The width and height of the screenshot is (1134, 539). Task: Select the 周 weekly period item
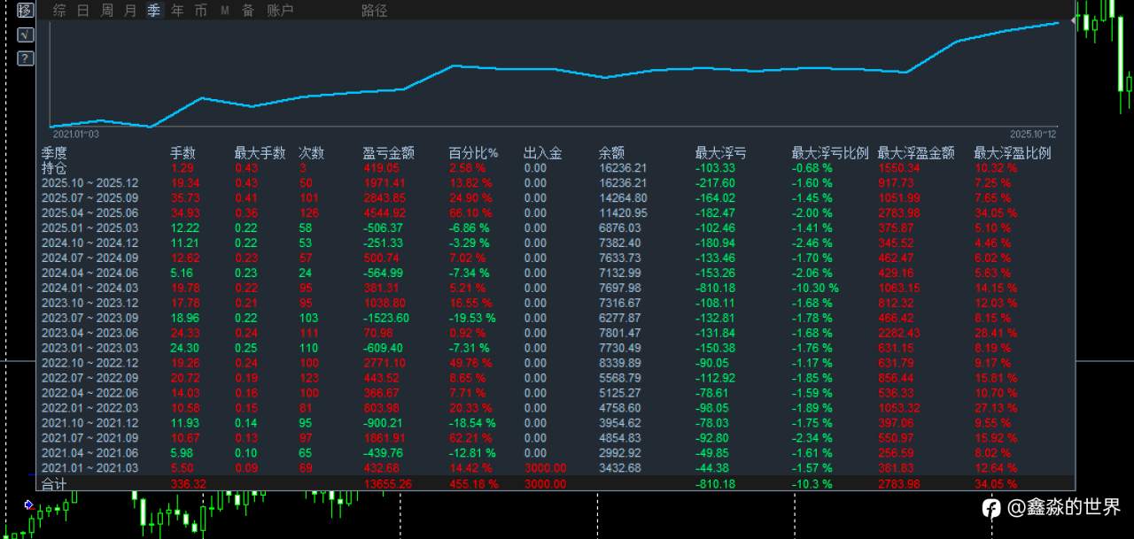click(104, 11)
